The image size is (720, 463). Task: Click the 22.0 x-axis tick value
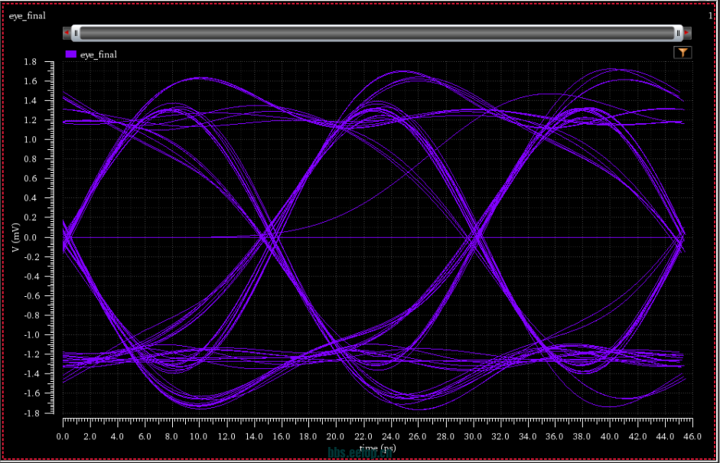(x=363, y=437)
